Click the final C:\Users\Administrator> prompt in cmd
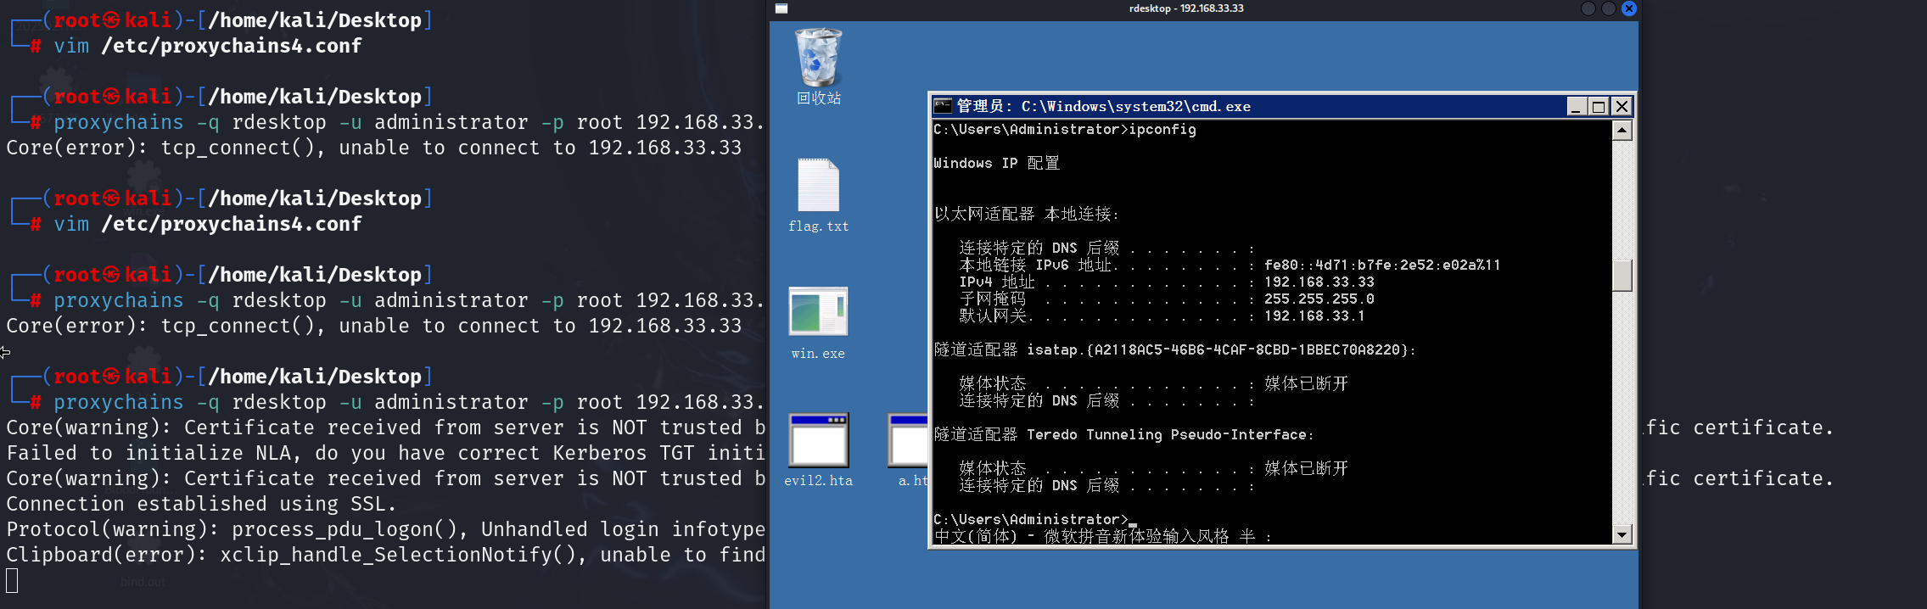 pyautogui.click(x=1031, y=519)
